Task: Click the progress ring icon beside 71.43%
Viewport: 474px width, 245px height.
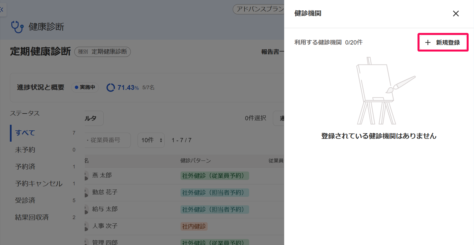Action: tap(111, 88)
